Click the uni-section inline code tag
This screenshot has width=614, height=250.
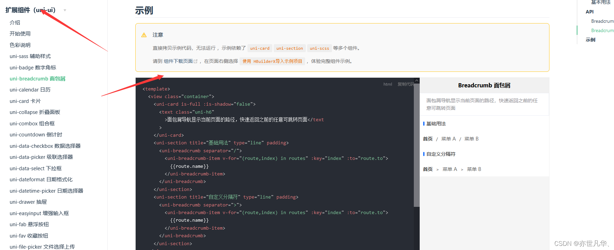pos(289,48)
